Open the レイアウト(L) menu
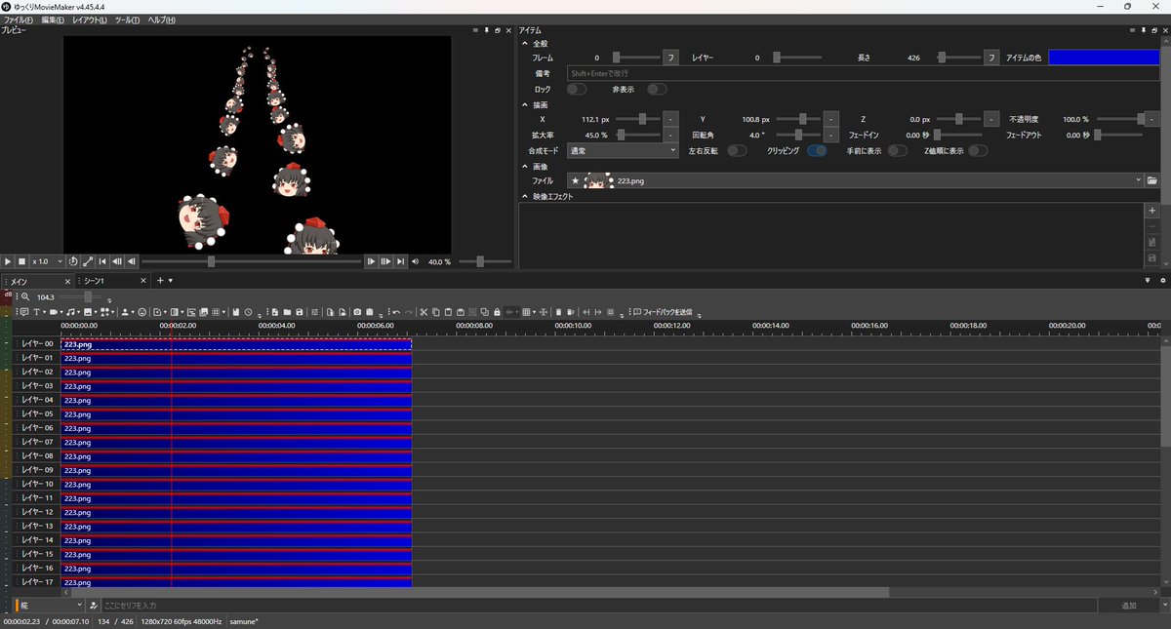1171x629 pixels. click(x=90, y=20)
